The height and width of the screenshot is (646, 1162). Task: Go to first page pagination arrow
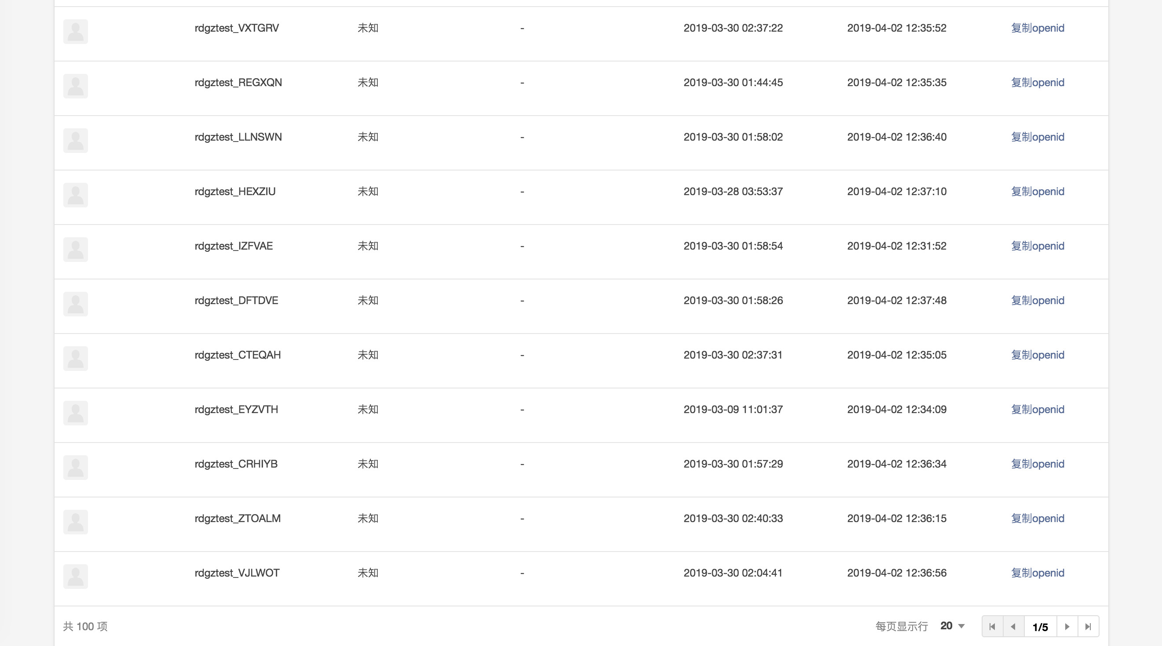[x=992, y=626]
